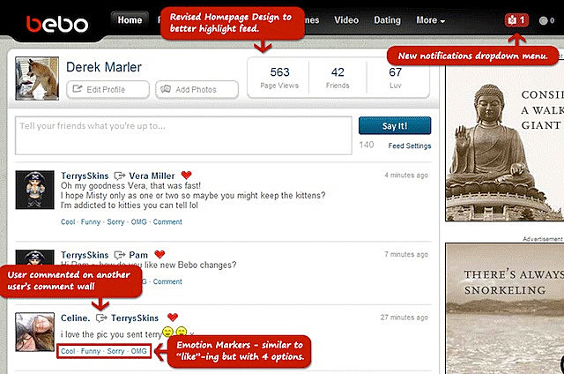The width and height of the screenshot is (564, 374).
Task: Click heart icon next to Vera Miller
Action: coord(186,176)
